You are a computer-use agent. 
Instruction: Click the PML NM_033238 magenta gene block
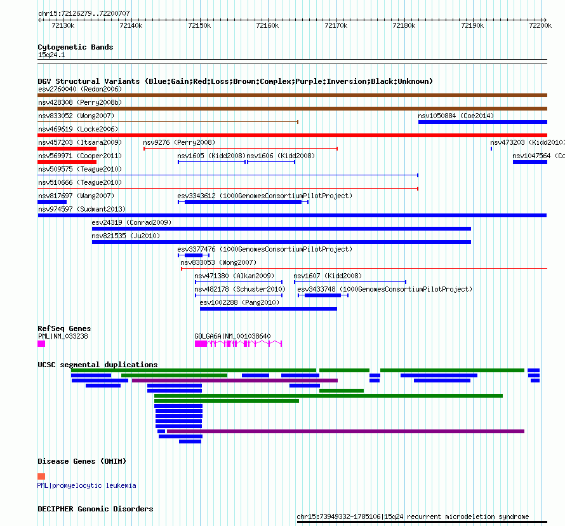[41, 344]
